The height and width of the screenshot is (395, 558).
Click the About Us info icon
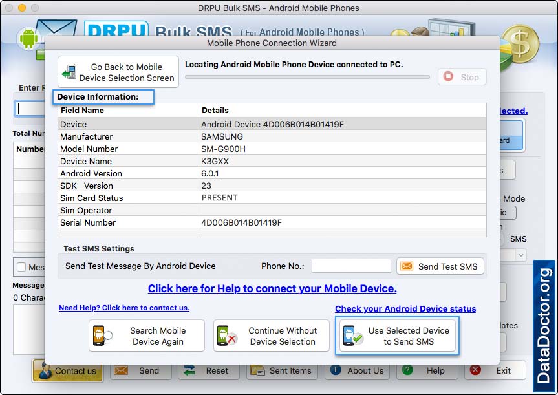point(336,370)
